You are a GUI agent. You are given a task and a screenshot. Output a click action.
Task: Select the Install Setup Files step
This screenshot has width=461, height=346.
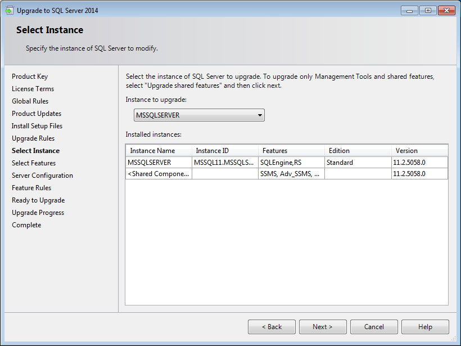[x=37, y=126]
